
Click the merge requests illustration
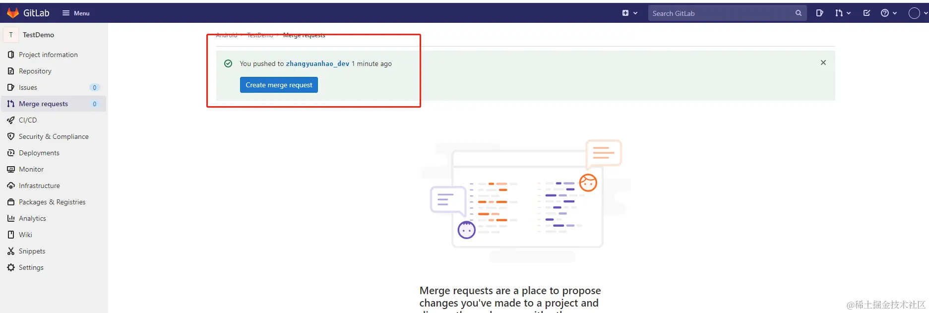tap(526, 201)
